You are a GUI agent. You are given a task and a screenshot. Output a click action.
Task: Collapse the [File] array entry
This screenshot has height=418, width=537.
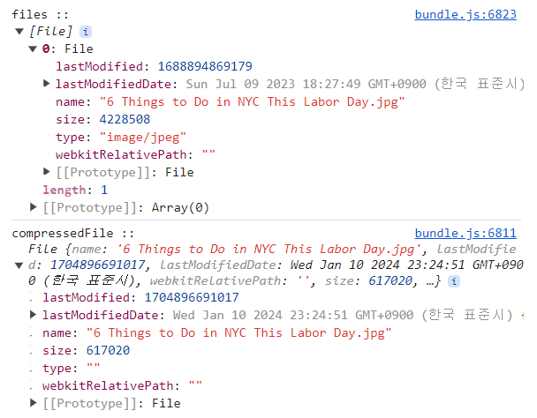[19, 32]
